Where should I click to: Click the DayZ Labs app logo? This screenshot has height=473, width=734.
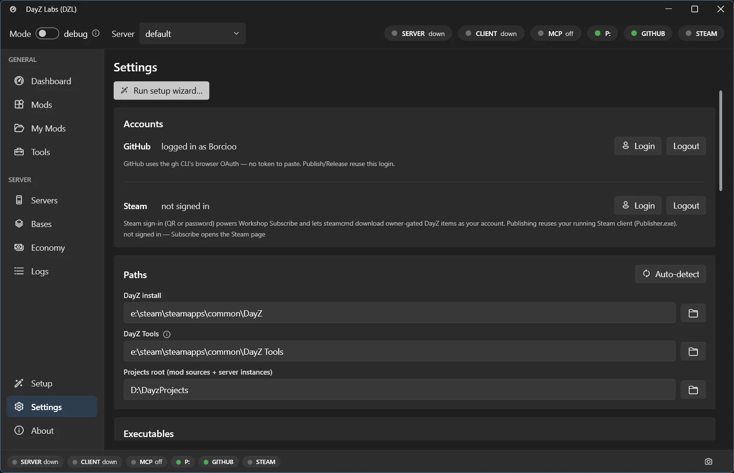tap(13, 9)
